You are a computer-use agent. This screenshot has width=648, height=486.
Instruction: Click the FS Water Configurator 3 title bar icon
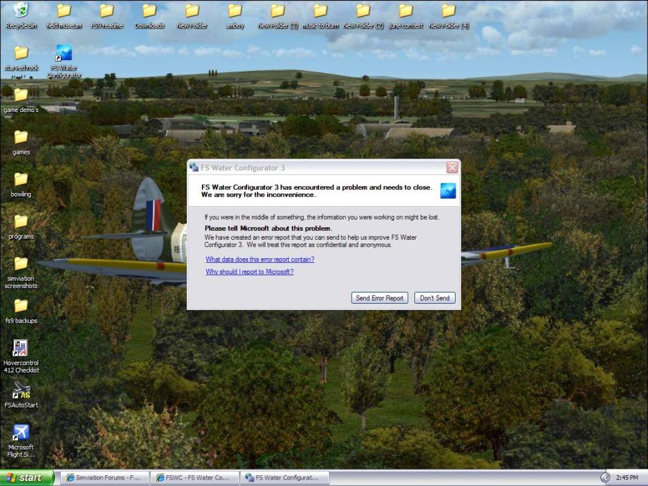click(x=194, y=167)
